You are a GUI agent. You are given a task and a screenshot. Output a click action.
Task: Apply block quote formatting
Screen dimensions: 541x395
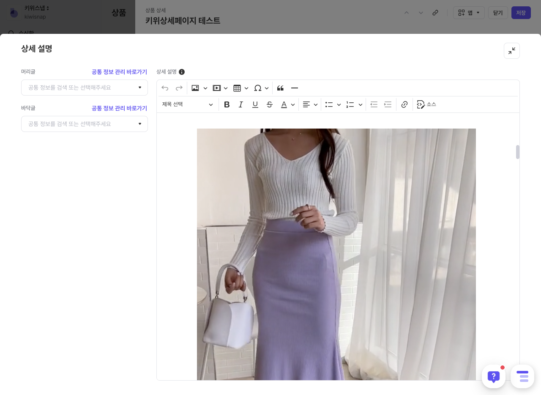280,88
